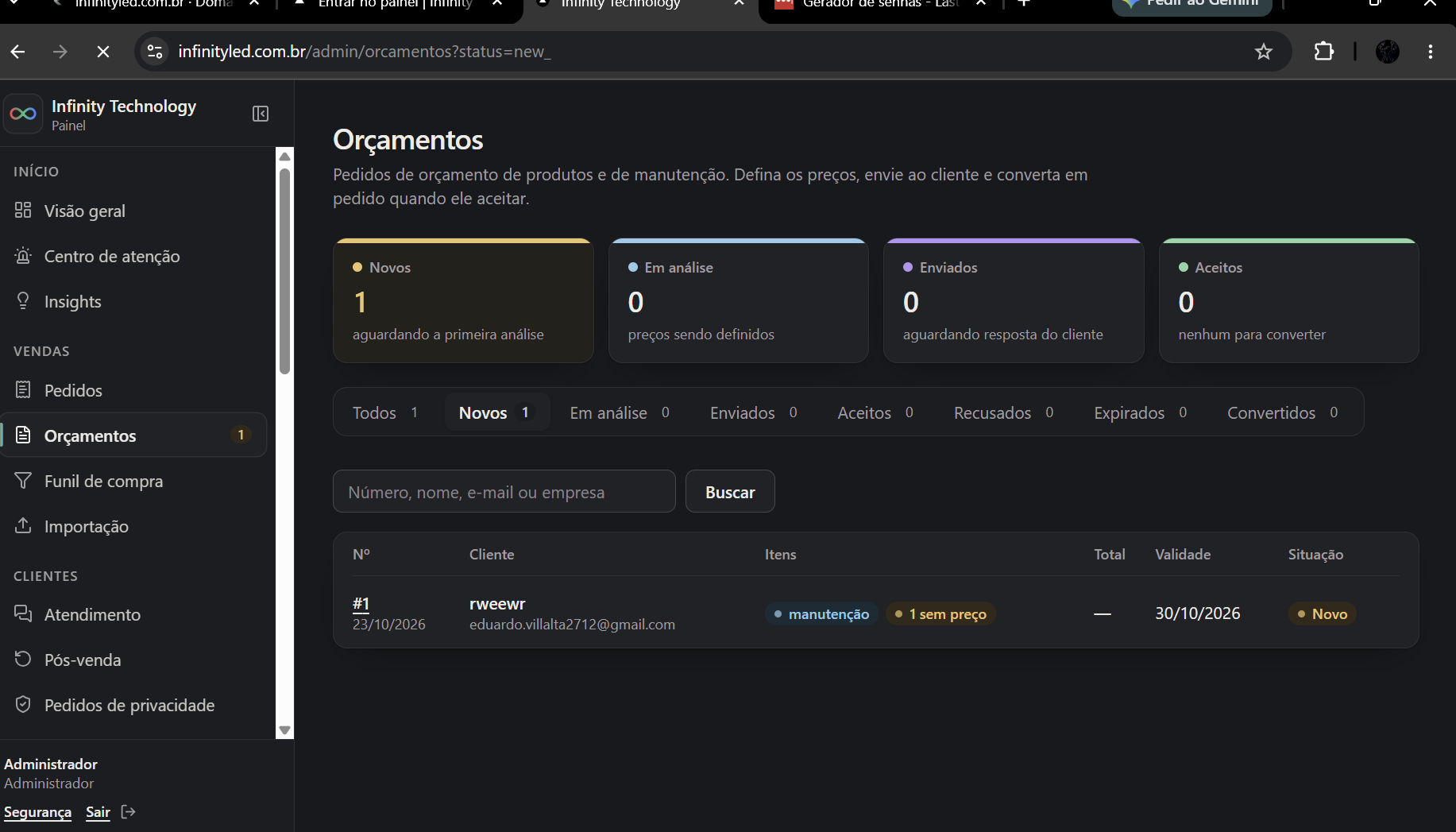Open browser profile avatar
Viewport: 1456px width, 832px height.
(1388, 52)
